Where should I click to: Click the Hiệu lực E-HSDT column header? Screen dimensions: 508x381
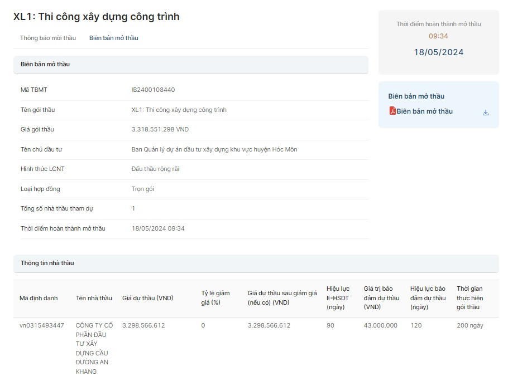338,297
